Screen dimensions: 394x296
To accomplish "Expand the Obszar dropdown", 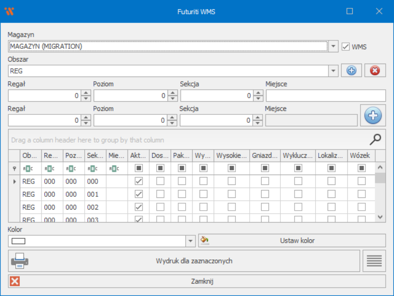I will [x=333, y=71].
